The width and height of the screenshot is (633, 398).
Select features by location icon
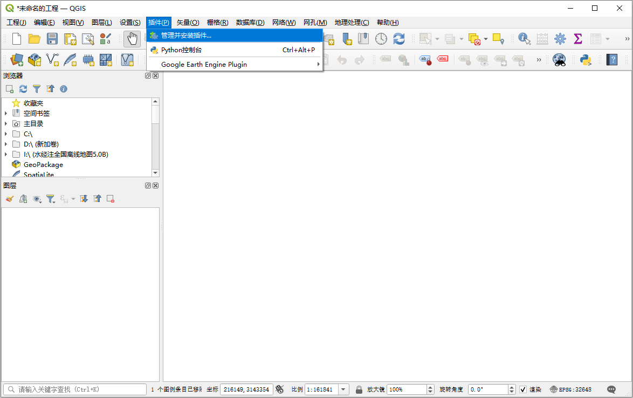(x=498, y=39)
